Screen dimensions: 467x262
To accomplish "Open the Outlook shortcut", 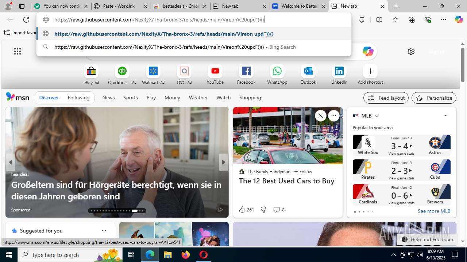I will [x=308, y=74].
